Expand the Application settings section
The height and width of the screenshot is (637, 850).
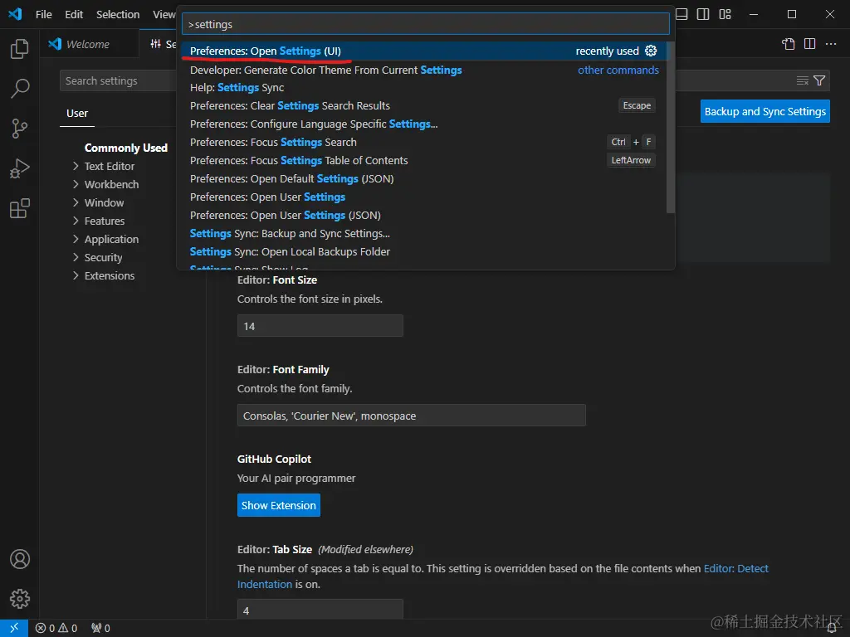111,240
